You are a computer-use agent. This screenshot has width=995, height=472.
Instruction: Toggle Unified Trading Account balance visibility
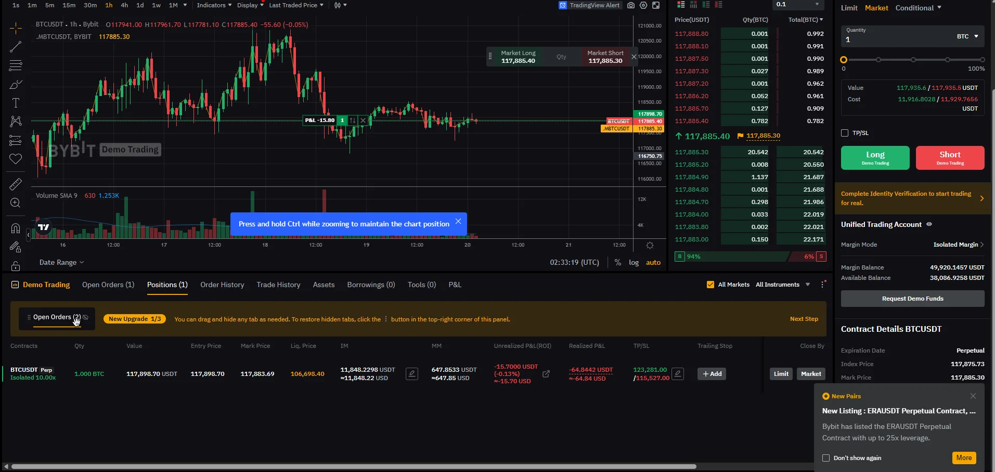coord(929,224)
